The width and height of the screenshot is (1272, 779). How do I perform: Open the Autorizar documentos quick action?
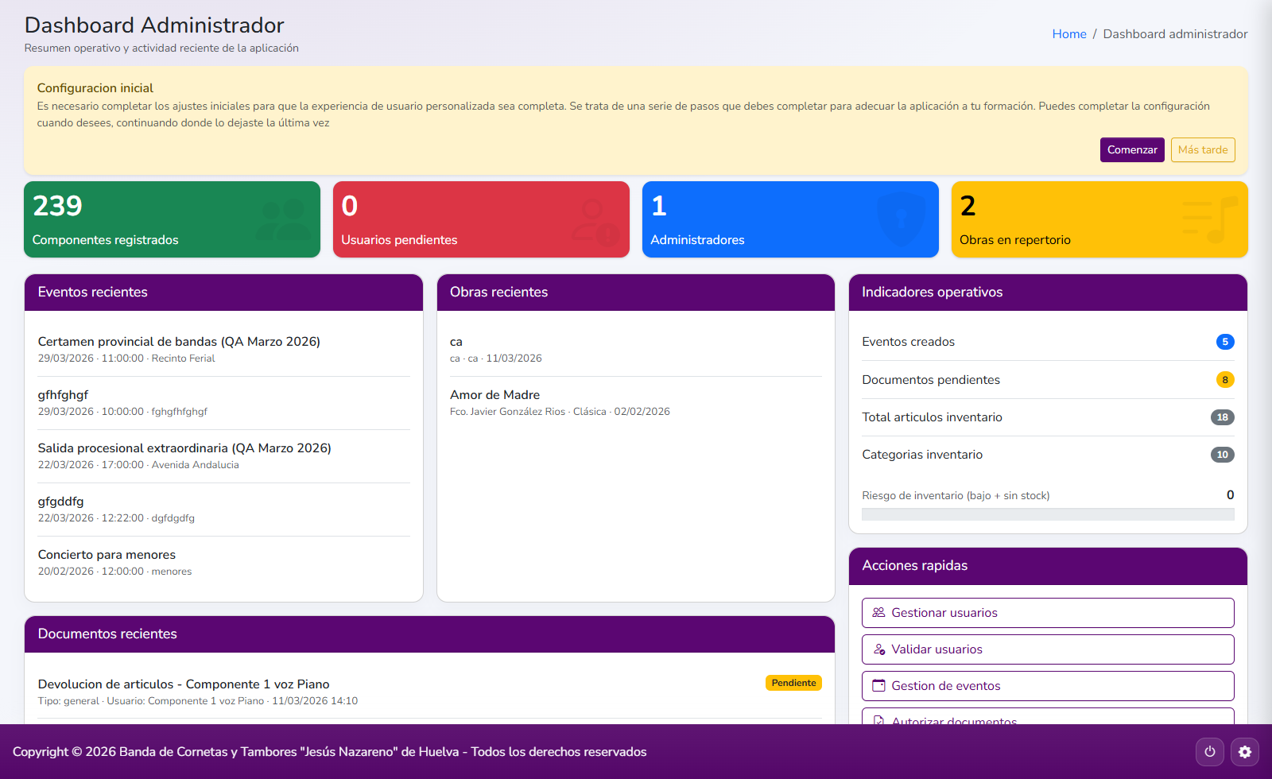click(1047, 719)
